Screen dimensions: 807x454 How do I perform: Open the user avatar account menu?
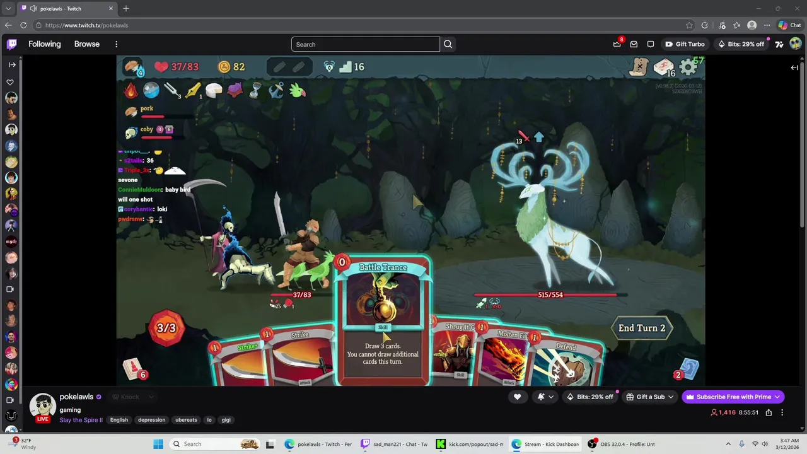click(795, 44)
